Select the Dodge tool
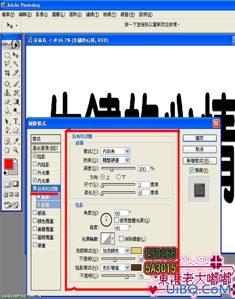Viewport: 235px width, 299px height. [16, 110]
